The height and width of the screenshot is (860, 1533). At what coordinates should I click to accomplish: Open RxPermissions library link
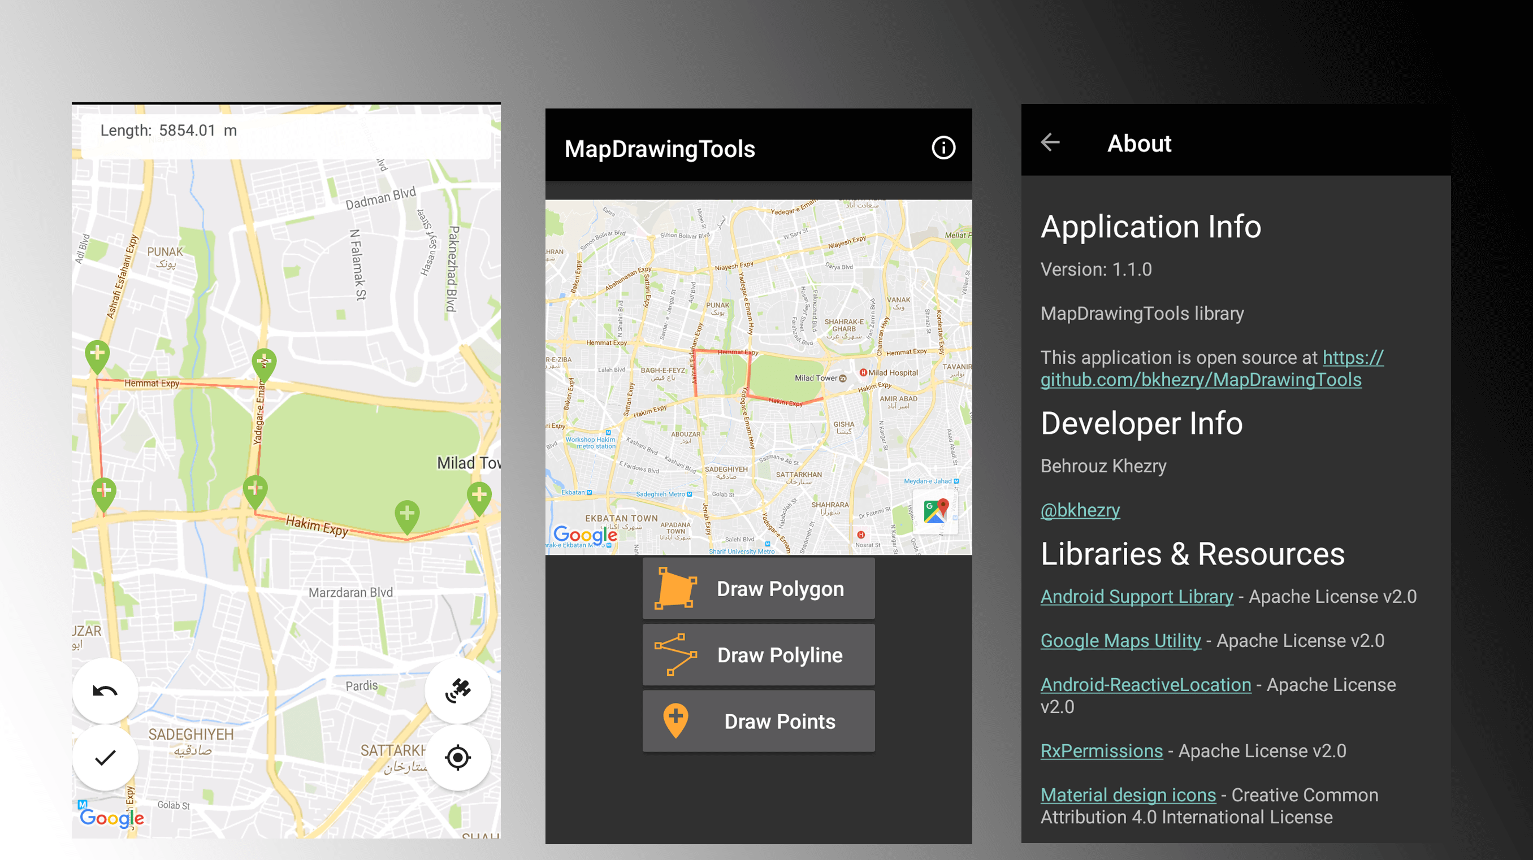pyautogui.click(x=1101, y=750)
